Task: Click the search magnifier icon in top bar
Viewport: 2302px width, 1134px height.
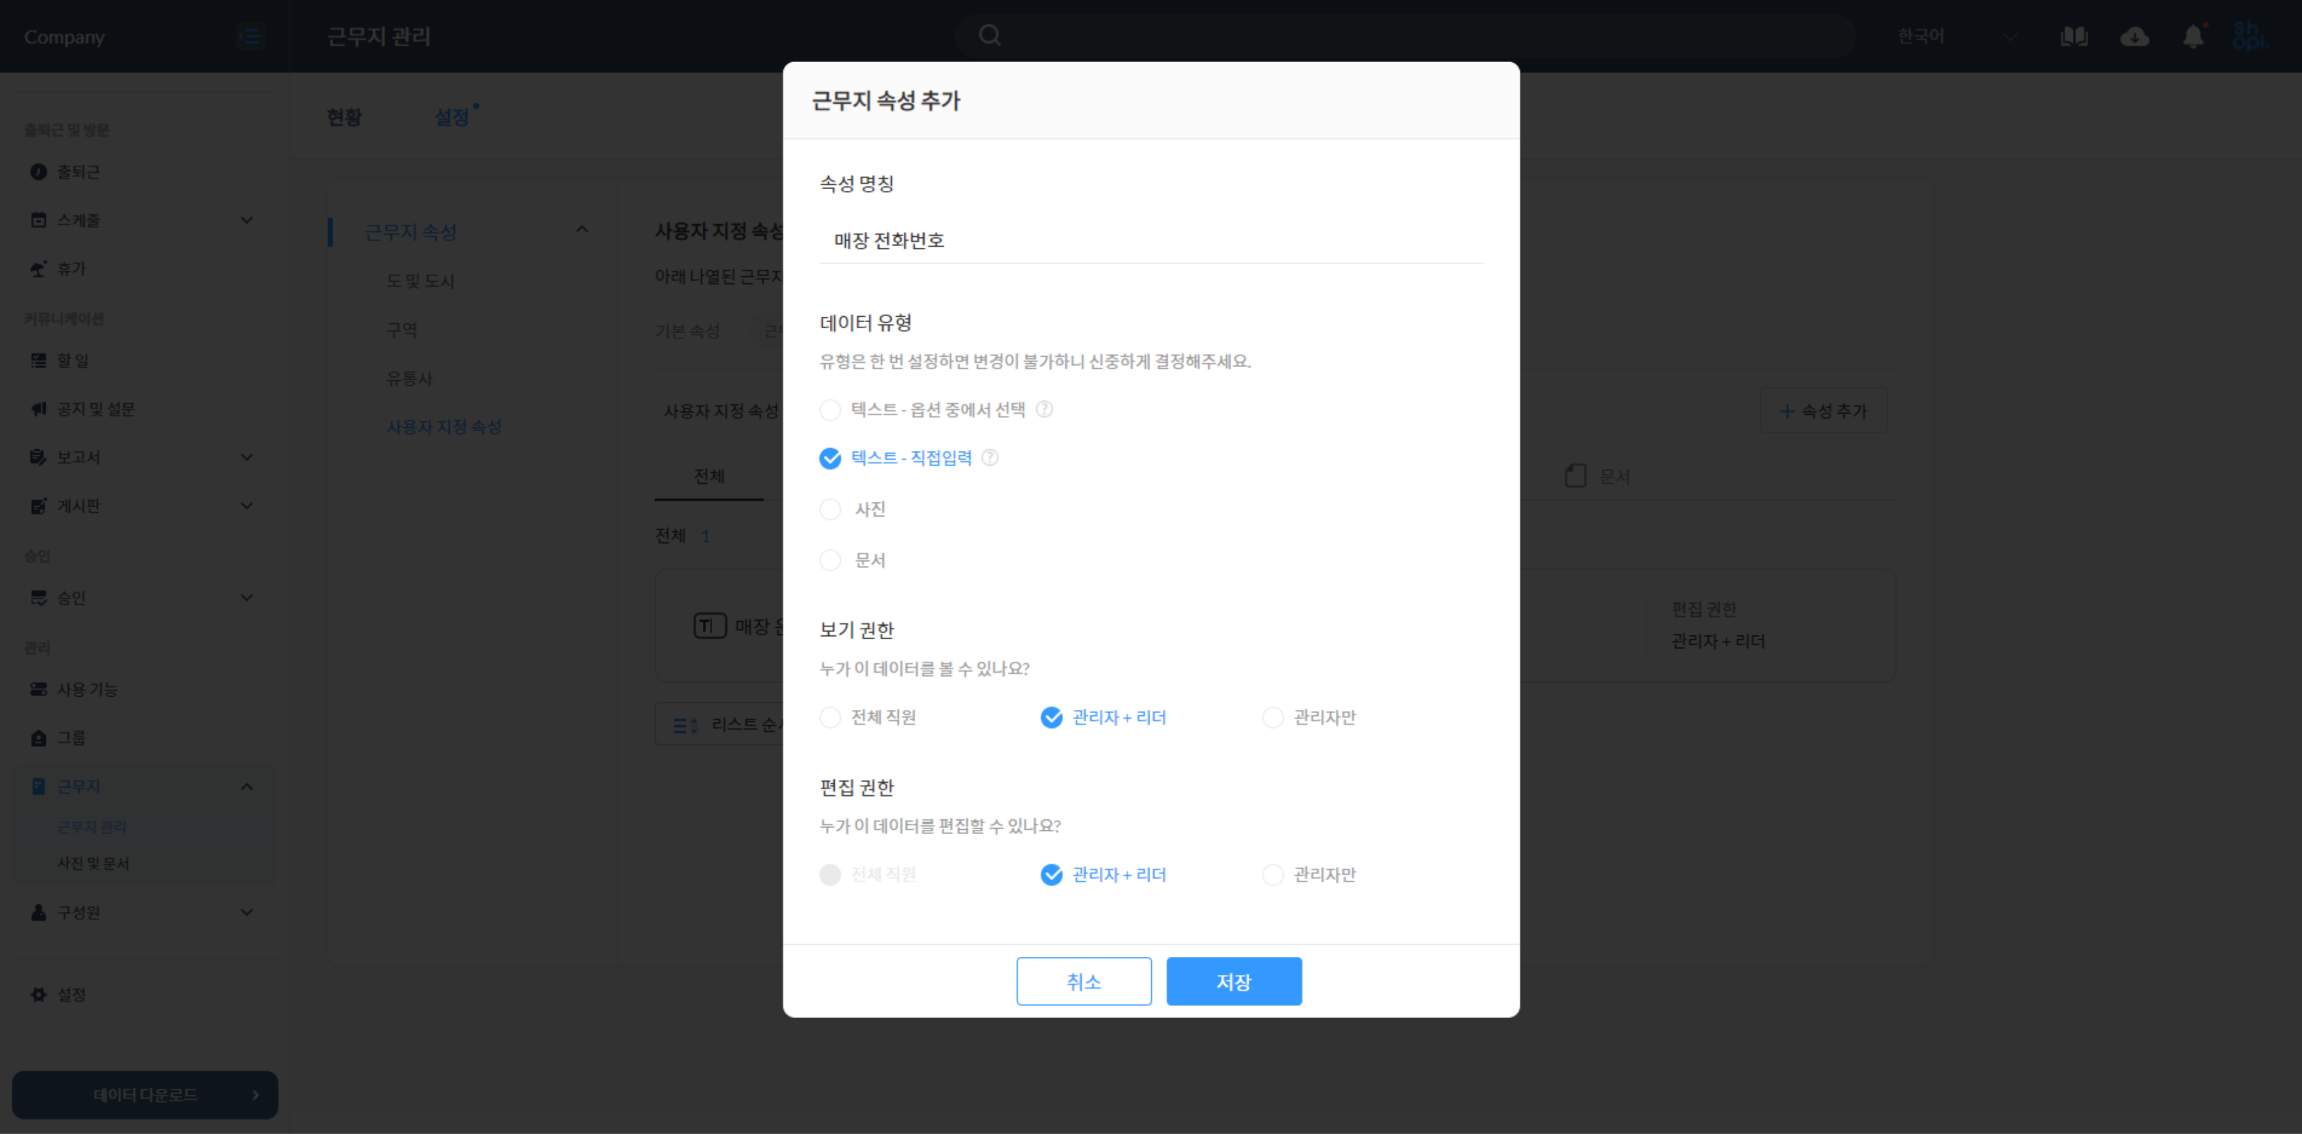Action: (989, 36)
